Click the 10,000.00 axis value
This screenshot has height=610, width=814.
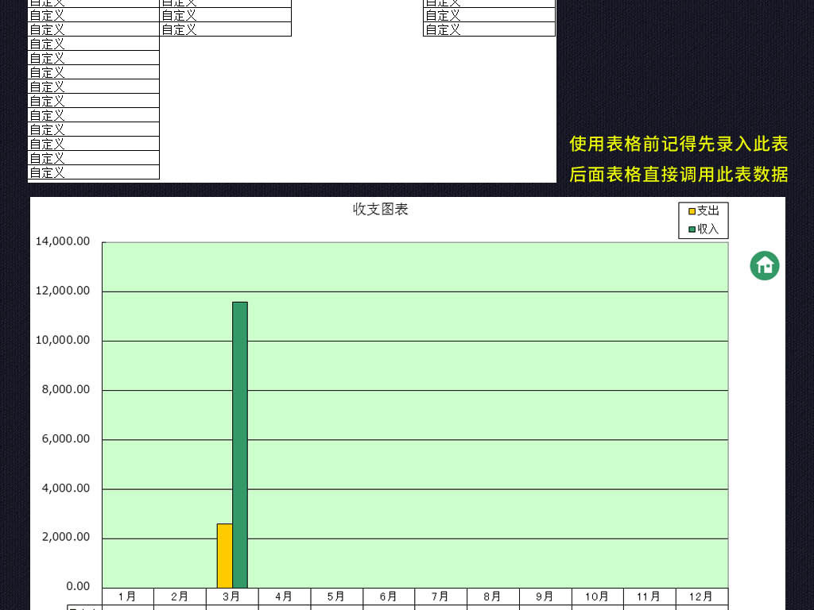pos(63,340)
